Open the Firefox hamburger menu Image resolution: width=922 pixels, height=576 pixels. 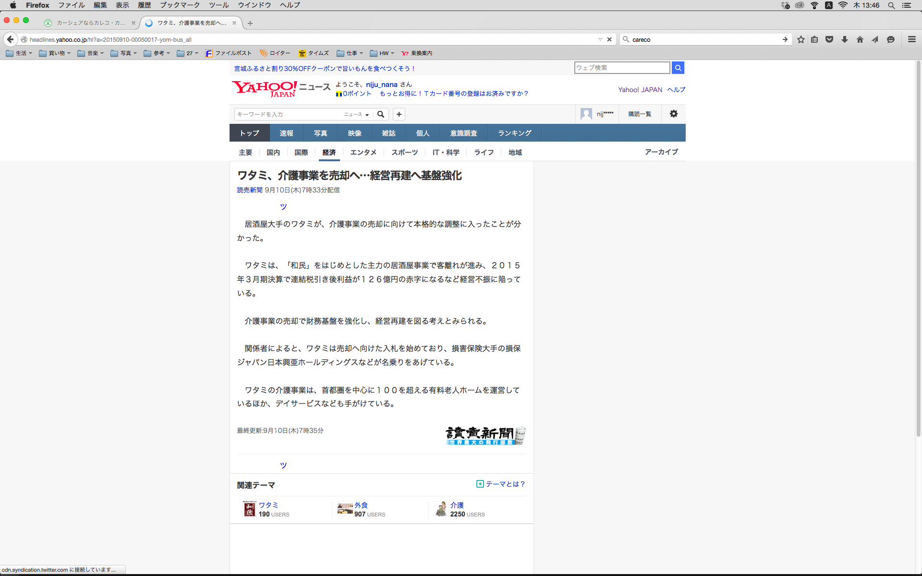pos(911,39)
